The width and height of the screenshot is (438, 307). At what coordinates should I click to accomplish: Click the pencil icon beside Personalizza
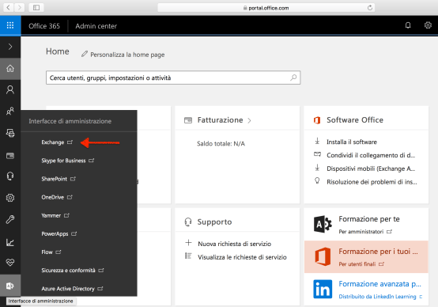85,54
